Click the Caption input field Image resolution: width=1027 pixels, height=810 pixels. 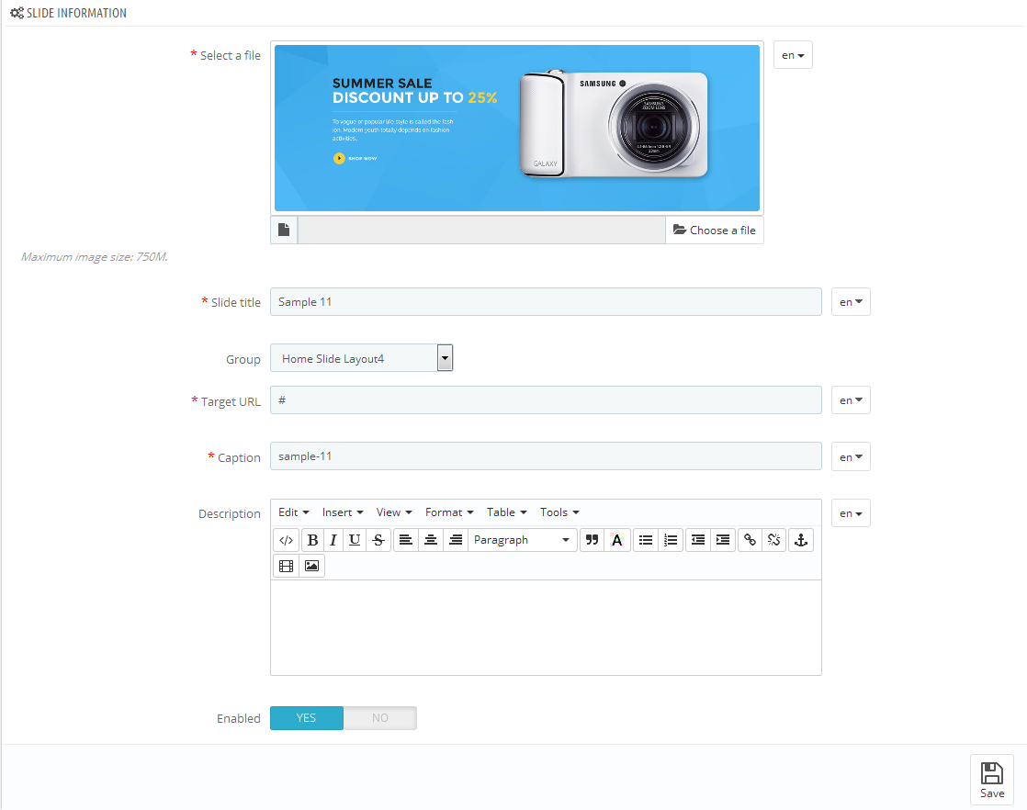(x=546, y=456)
